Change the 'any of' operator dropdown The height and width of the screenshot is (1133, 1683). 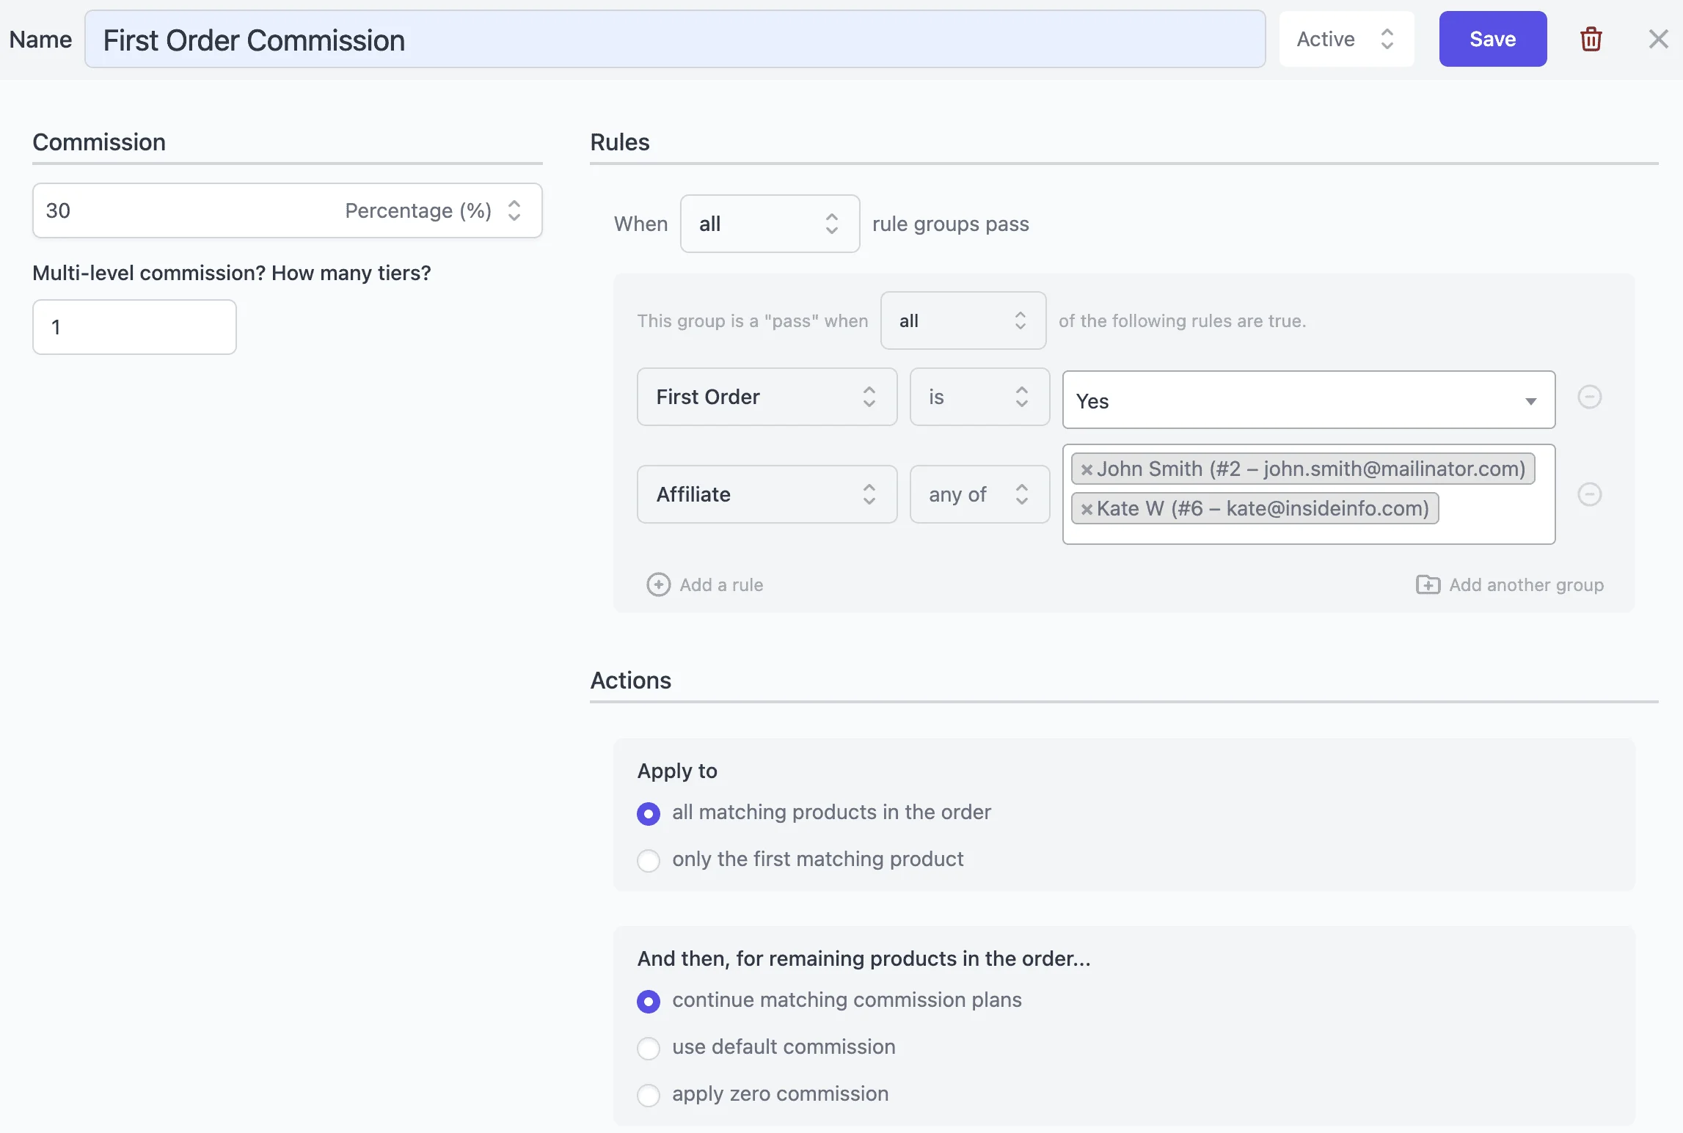point(979,494)
